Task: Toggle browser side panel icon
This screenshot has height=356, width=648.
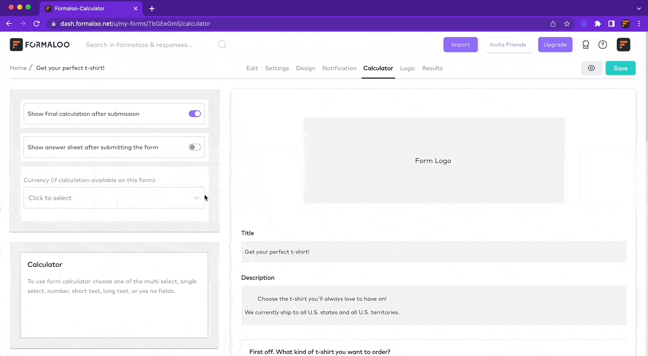Action: [x=612, y=24]
